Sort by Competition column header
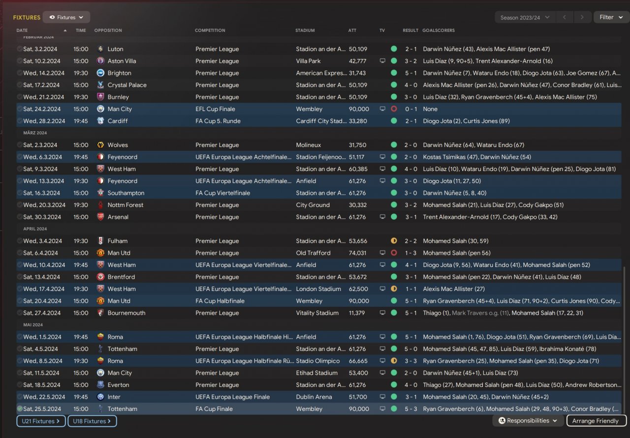Image resolution: width=630 pixels, height=438 pixels. [210, 30]
